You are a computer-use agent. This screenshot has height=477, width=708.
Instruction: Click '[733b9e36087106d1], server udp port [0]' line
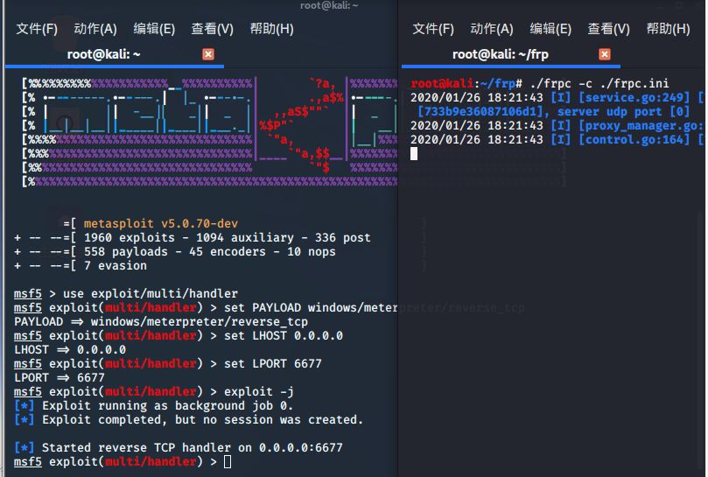[554, 111]
